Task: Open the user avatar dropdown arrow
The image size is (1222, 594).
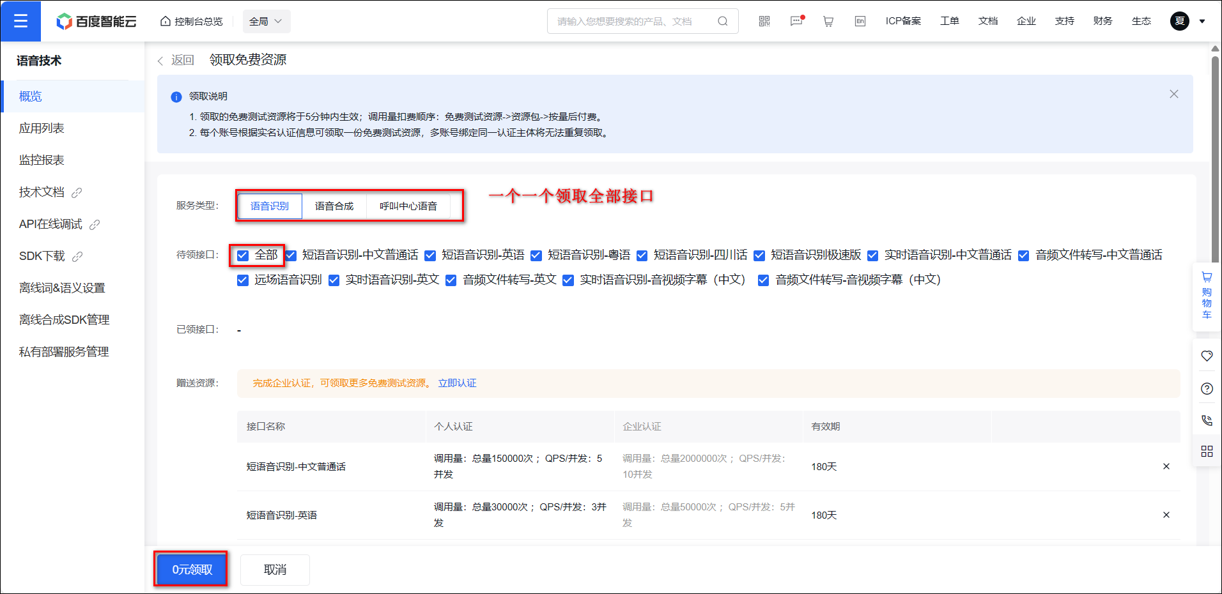Action: (x=1202, y=21)
